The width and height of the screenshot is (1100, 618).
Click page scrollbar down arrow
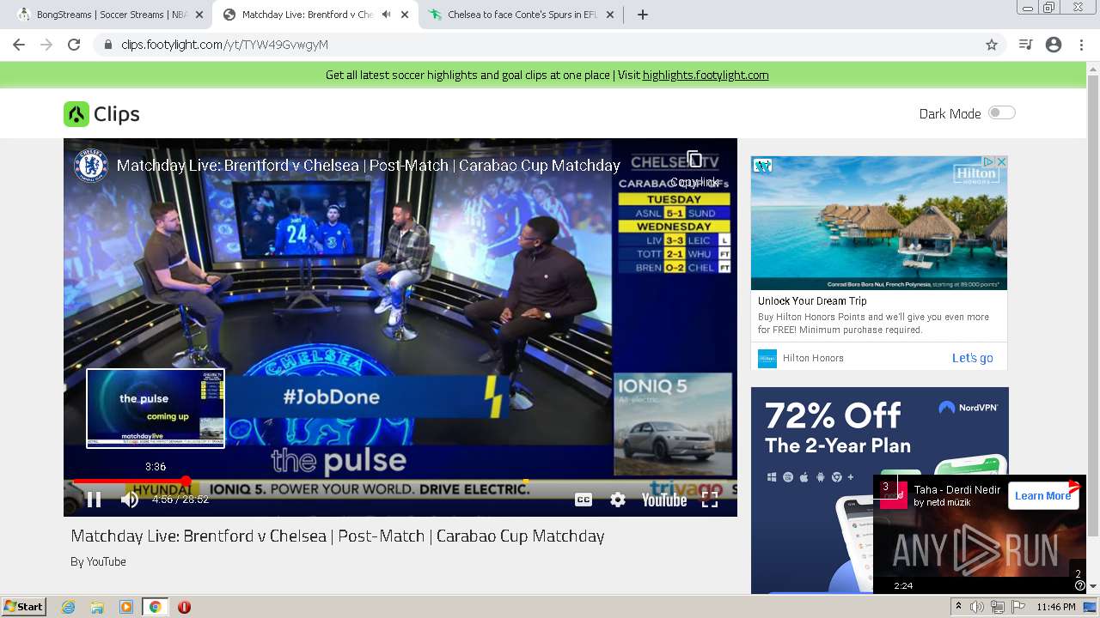pyautogui.click(x=1093, y=588)
